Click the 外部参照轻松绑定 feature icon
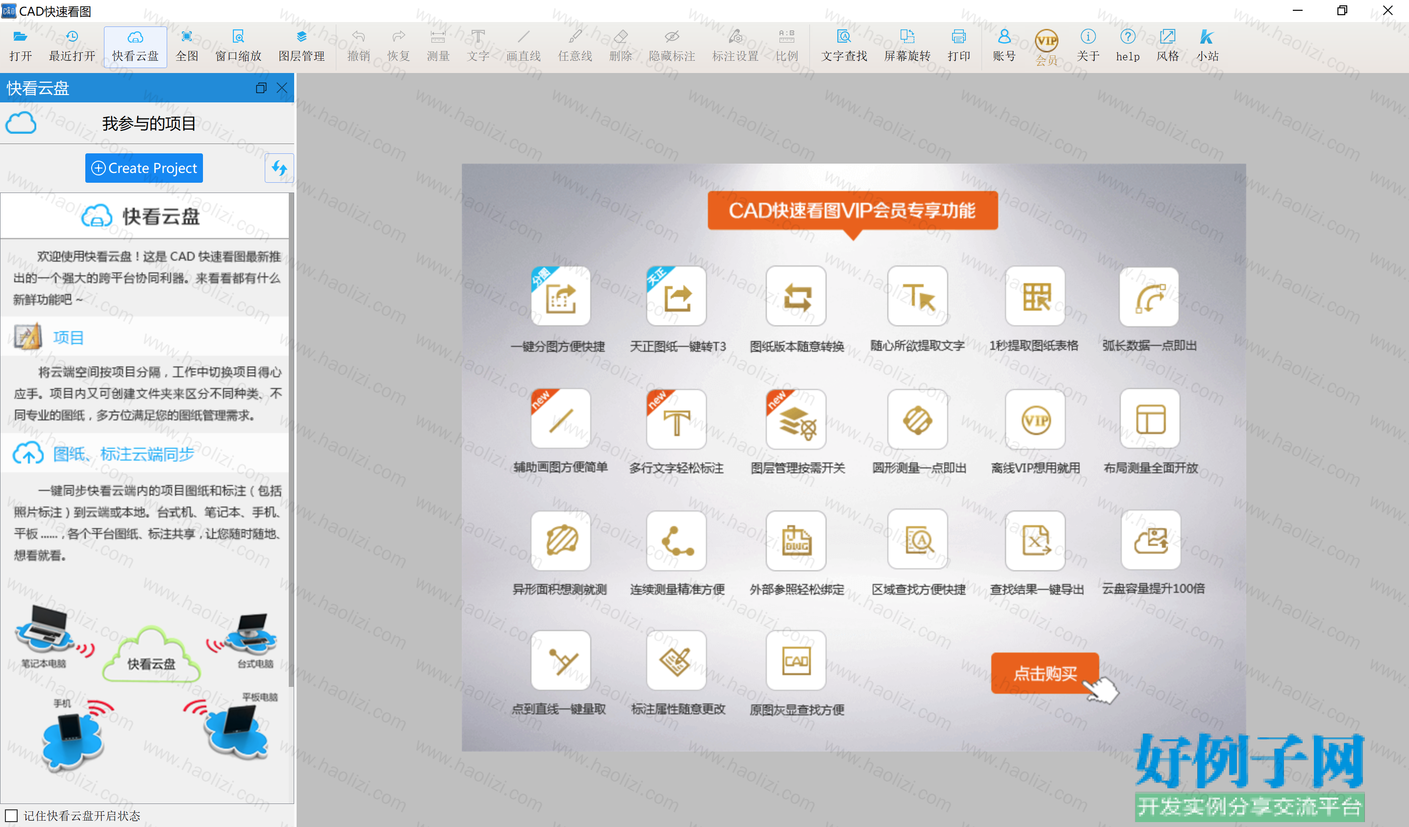This screenshot has height=827, width=1409. click(x=796, y=540)
